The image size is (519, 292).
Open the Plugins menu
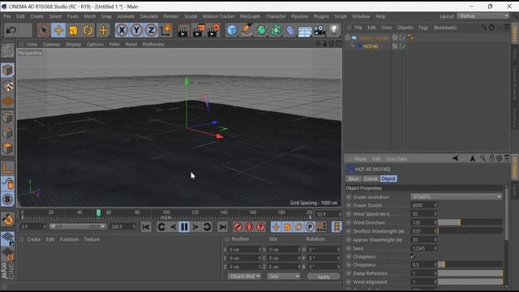(321, 16)
